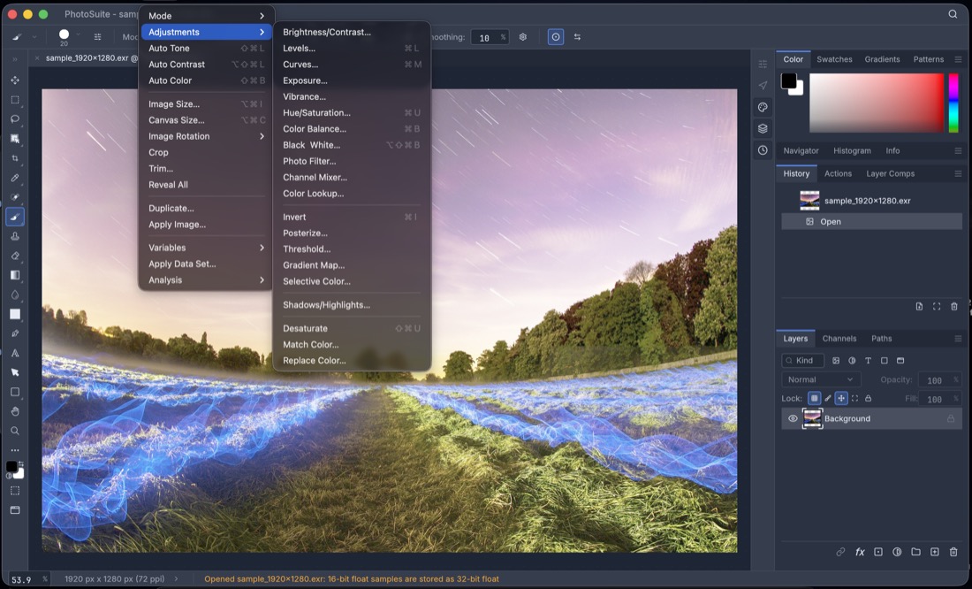Toggle lock position
The width and height of the screenshot is (972, 589).
(841, 399)
